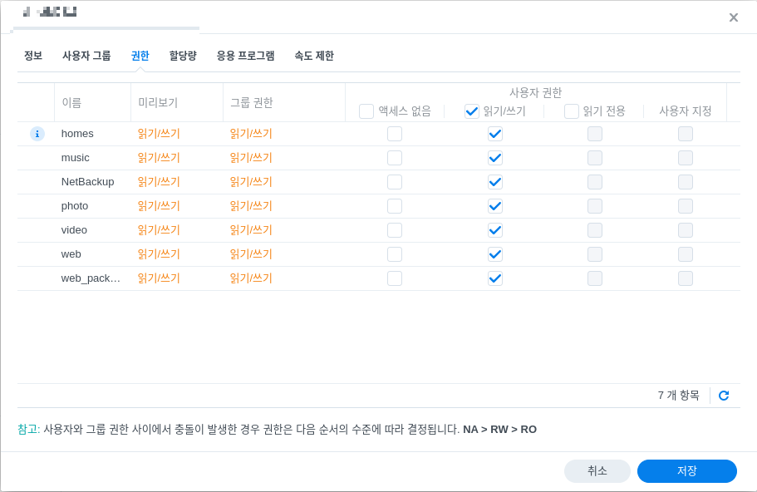The height and width of the screenshot is (492, 757).
Task: Enable custom permission for web_pack…
Action: [686, 278]
